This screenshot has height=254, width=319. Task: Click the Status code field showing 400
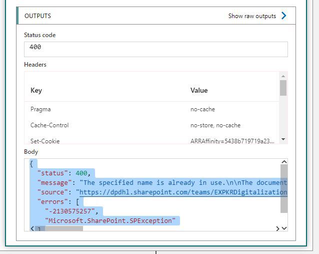pyautogui.click(x=156, y=49)
